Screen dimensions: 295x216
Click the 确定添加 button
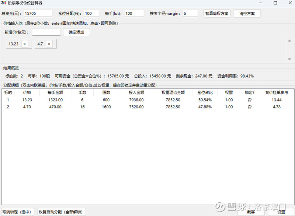coord(76,32)
